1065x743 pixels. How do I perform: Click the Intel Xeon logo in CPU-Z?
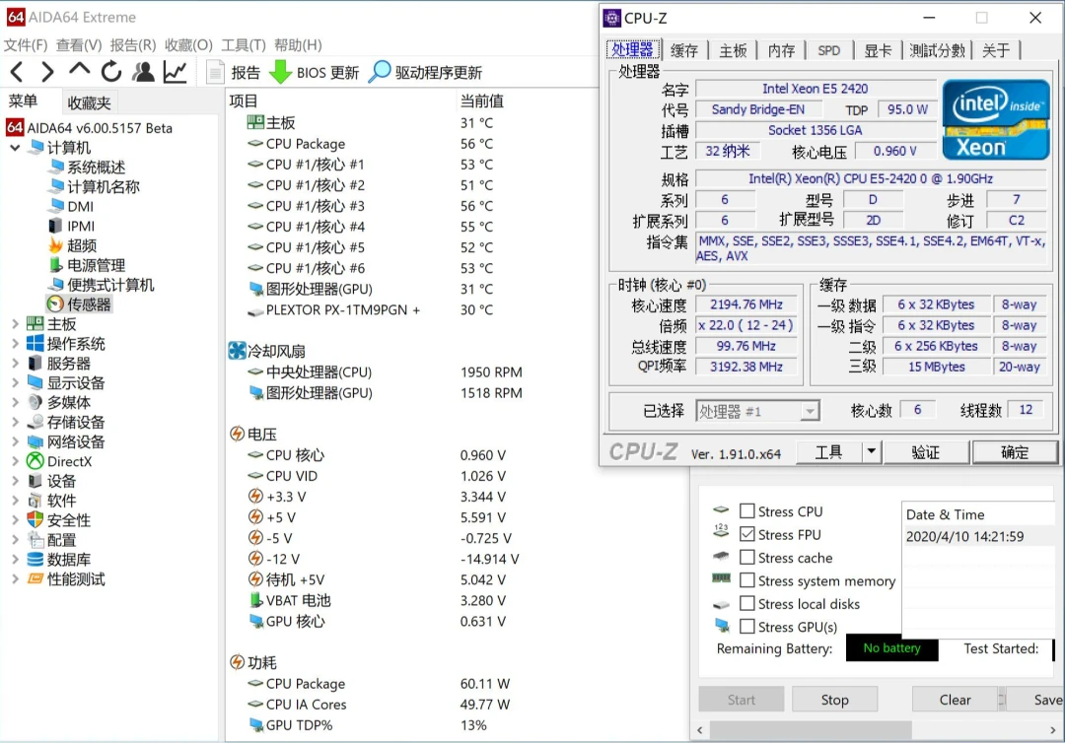click(x=996, y=120)
